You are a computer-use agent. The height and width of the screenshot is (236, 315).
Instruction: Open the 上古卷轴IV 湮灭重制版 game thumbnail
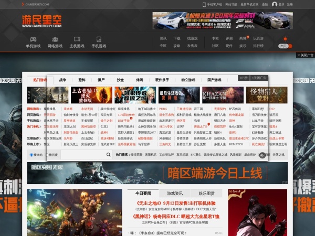(x=91, y=95)
